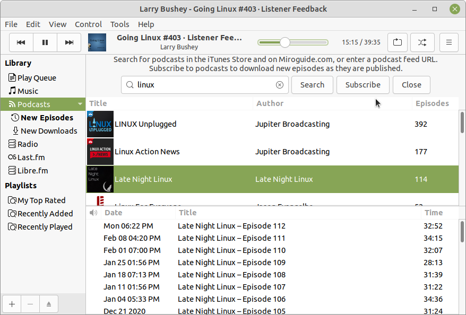Select Late Night Linux – Episode 111
The height and width of the screenshot is (315, 466).
coord(272,238)
